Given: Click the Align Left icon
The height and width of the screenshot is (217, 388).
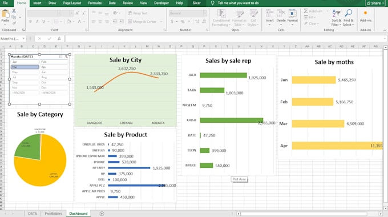Looking at the screenshot, I should pyautogui.click(x=94, y=22).
